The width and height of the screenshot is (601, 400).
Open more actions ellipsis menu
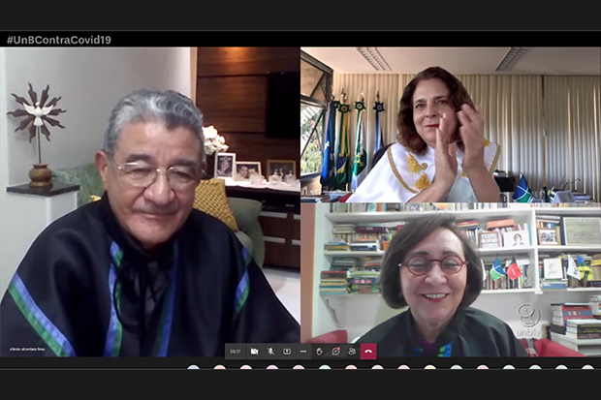[x=303, y=351]
